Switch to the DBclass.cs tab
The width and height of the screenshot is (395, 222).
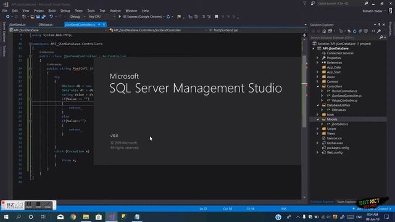tap(46, 25)
